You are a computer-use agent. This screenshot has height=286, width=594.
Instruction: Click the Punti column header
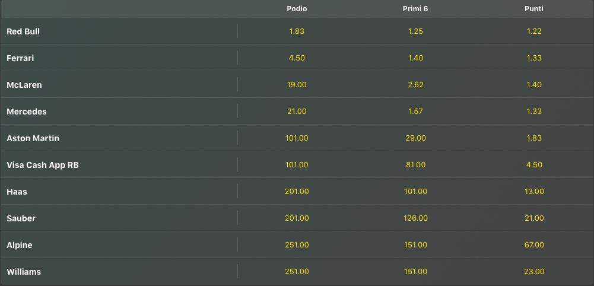[x=534, y=9]
